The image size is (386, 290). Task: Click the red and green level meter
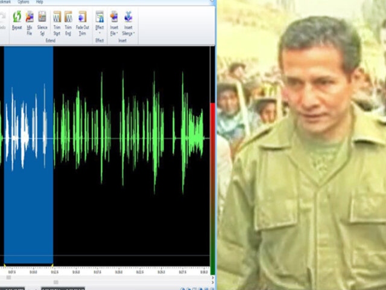[212, 181]
